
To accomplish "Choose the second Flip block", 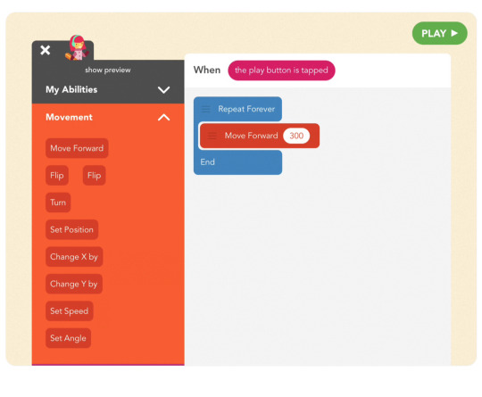I will (x=94, y=176).
